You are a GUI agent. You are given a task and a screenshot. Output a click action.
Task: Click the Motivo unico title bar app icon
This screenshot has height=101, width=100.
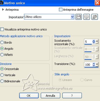[2, 3]
